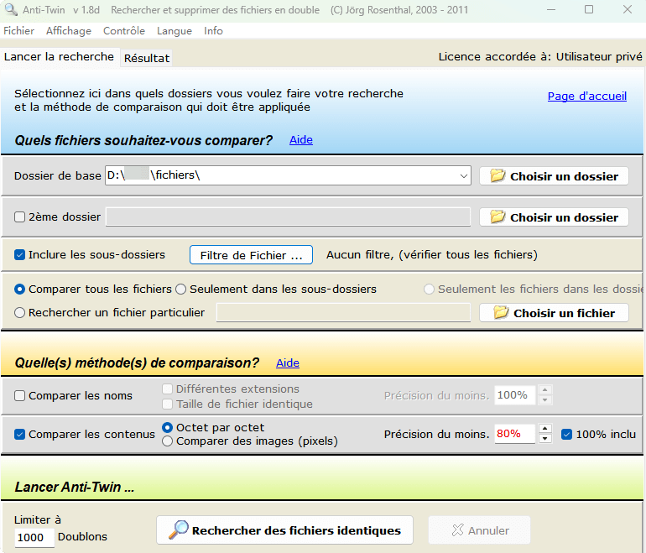Image resolution: width=646 pixels, height=553 pixels.
Task: Increase contenus precision with the up arrow
Action: point(545,429)
